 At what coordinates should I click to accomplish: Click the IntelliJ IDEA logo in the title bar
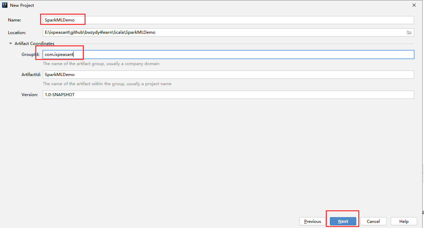[x=5, y=5]
